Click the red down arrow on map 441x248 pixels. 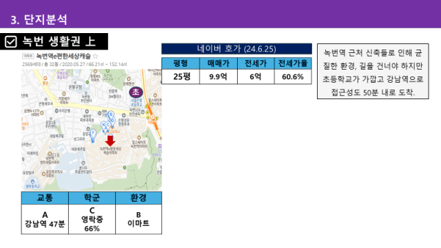click(110, 141)
